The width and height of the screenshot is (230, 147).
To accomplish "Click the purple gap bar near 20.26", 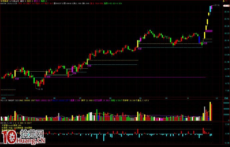I will 209,31.
